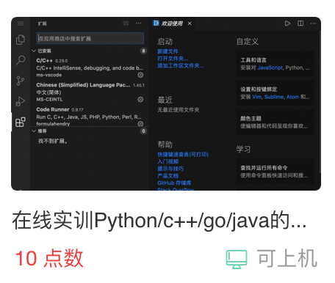The height and width of the screenshot is (283, 335).
Task: Click the green monitor 可上机 icon
Action: [237, 260]
